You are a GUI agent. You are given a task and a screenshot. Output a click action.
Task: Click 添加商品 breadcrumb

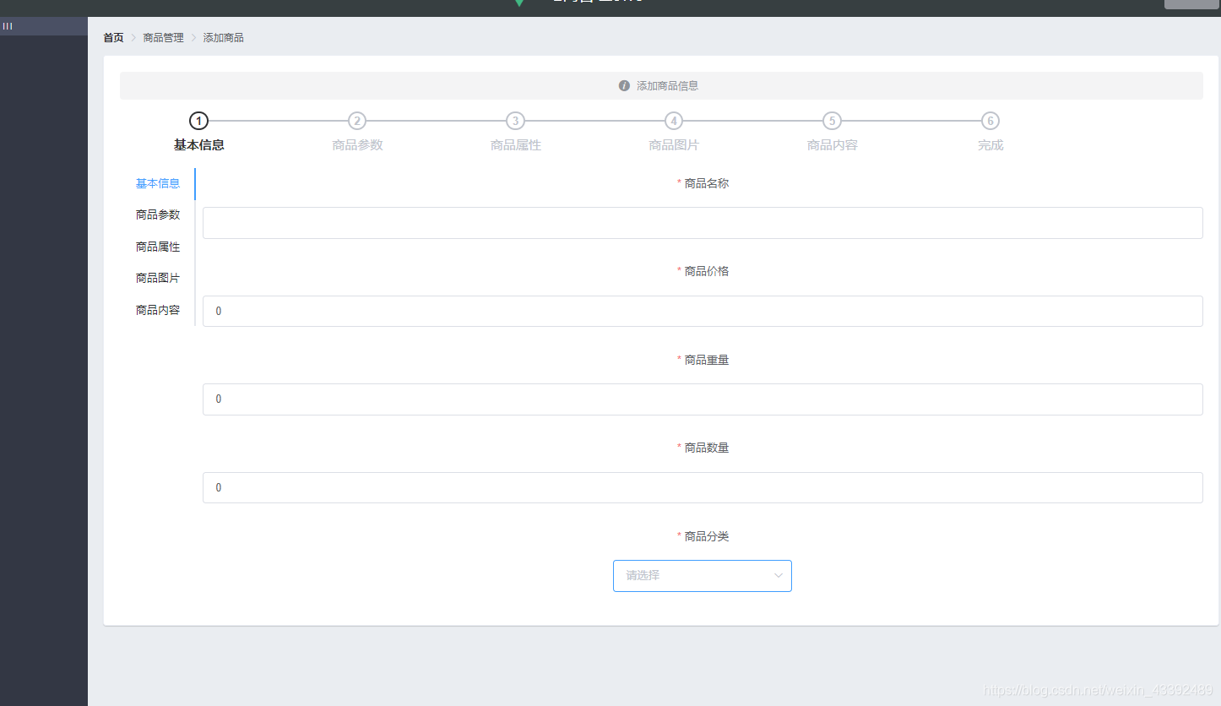coord(224,38)
